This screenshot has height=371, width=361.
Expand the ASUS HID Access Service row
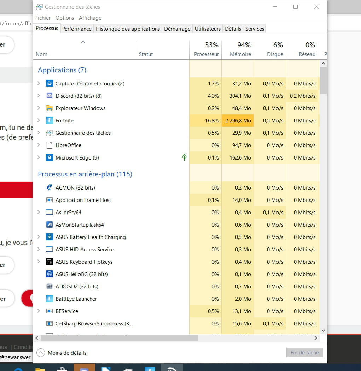coord(39,249)
